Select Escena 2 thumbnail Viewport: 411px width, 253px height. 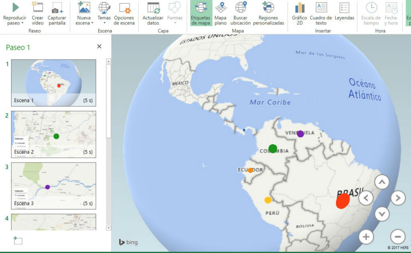[x=53, y=134]
